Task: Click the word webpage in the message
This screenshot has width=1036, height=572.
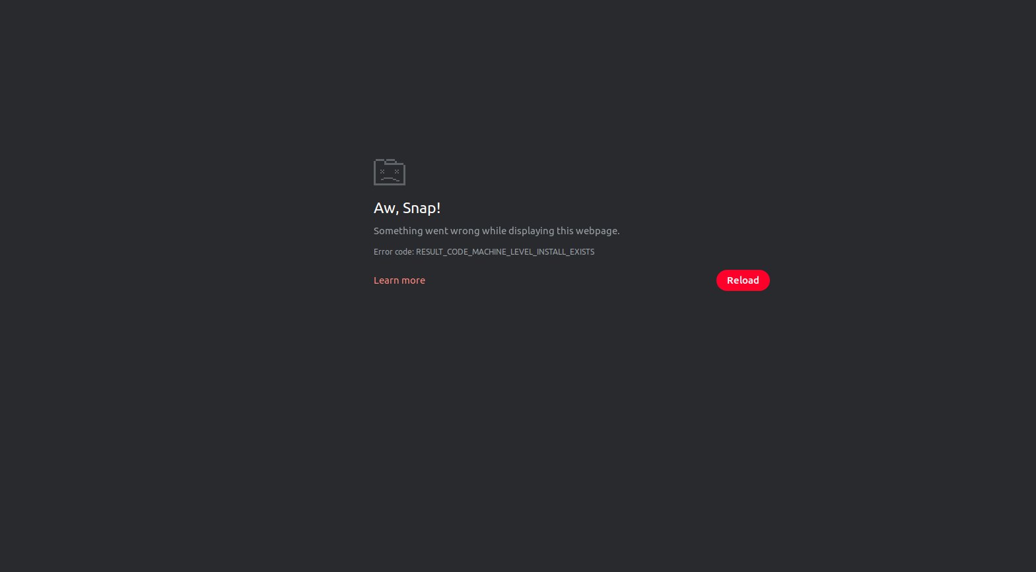Action: (598, 231)
